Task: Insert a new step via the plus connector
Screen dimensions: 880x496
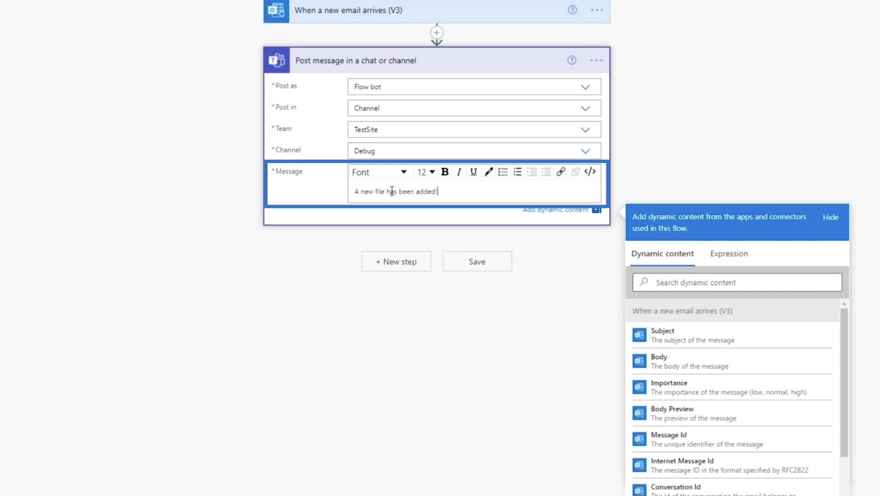Action: 437,32
